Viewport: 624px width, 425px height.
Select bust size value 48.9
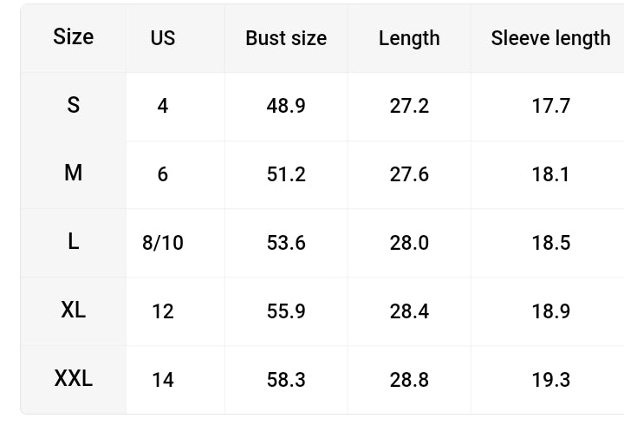coord(286,106)
